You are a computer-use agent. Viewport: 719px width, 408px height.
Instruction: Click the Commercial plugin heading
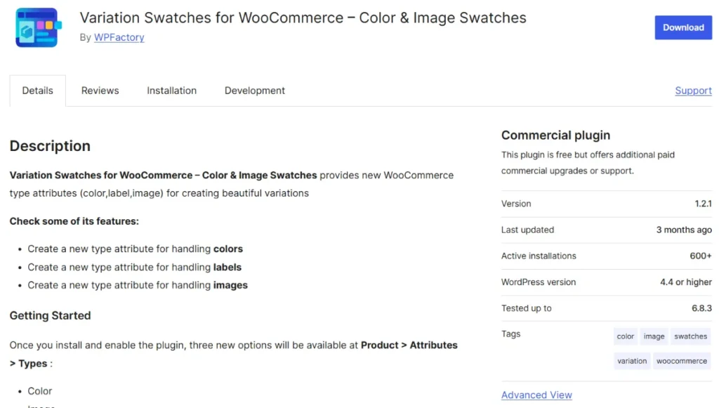click(555, 136)
